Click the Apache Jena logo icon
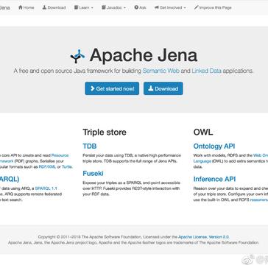268x268 pixels. (x=77, y=56)
